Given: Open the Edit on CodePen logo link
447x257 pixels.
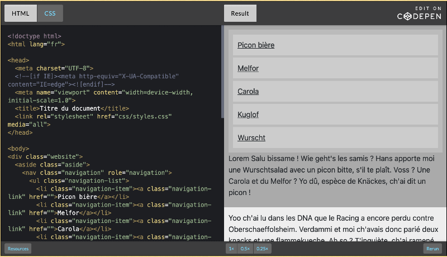Looking at the screenshot, I should click(419, 13).
